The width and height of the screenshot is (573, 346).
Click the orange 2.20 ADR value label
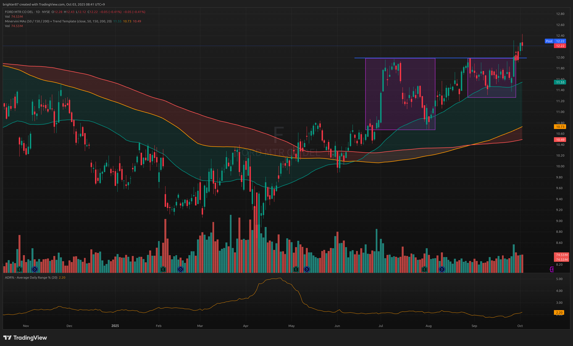coord(559,313)
